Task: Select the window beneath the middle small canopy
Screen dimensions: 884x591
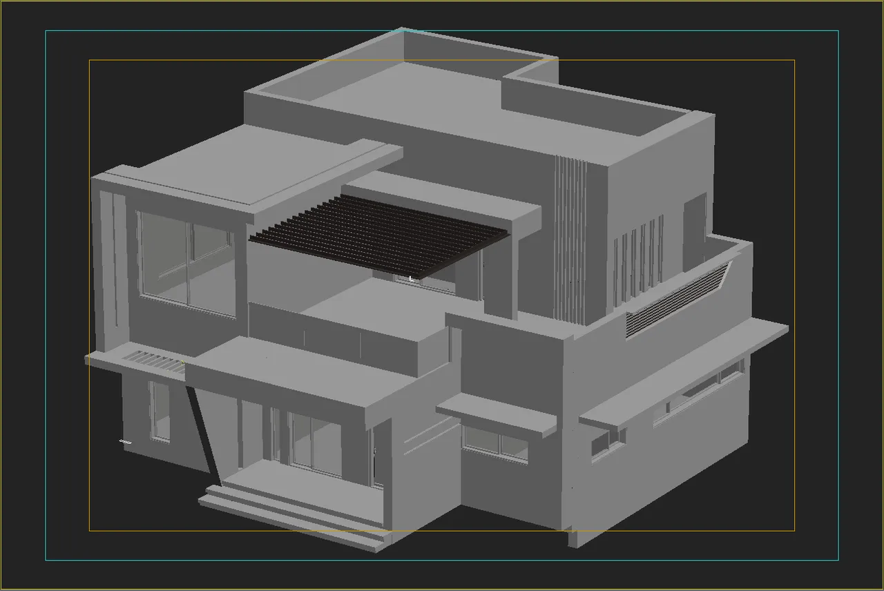Action: click(x=495, y=444)
